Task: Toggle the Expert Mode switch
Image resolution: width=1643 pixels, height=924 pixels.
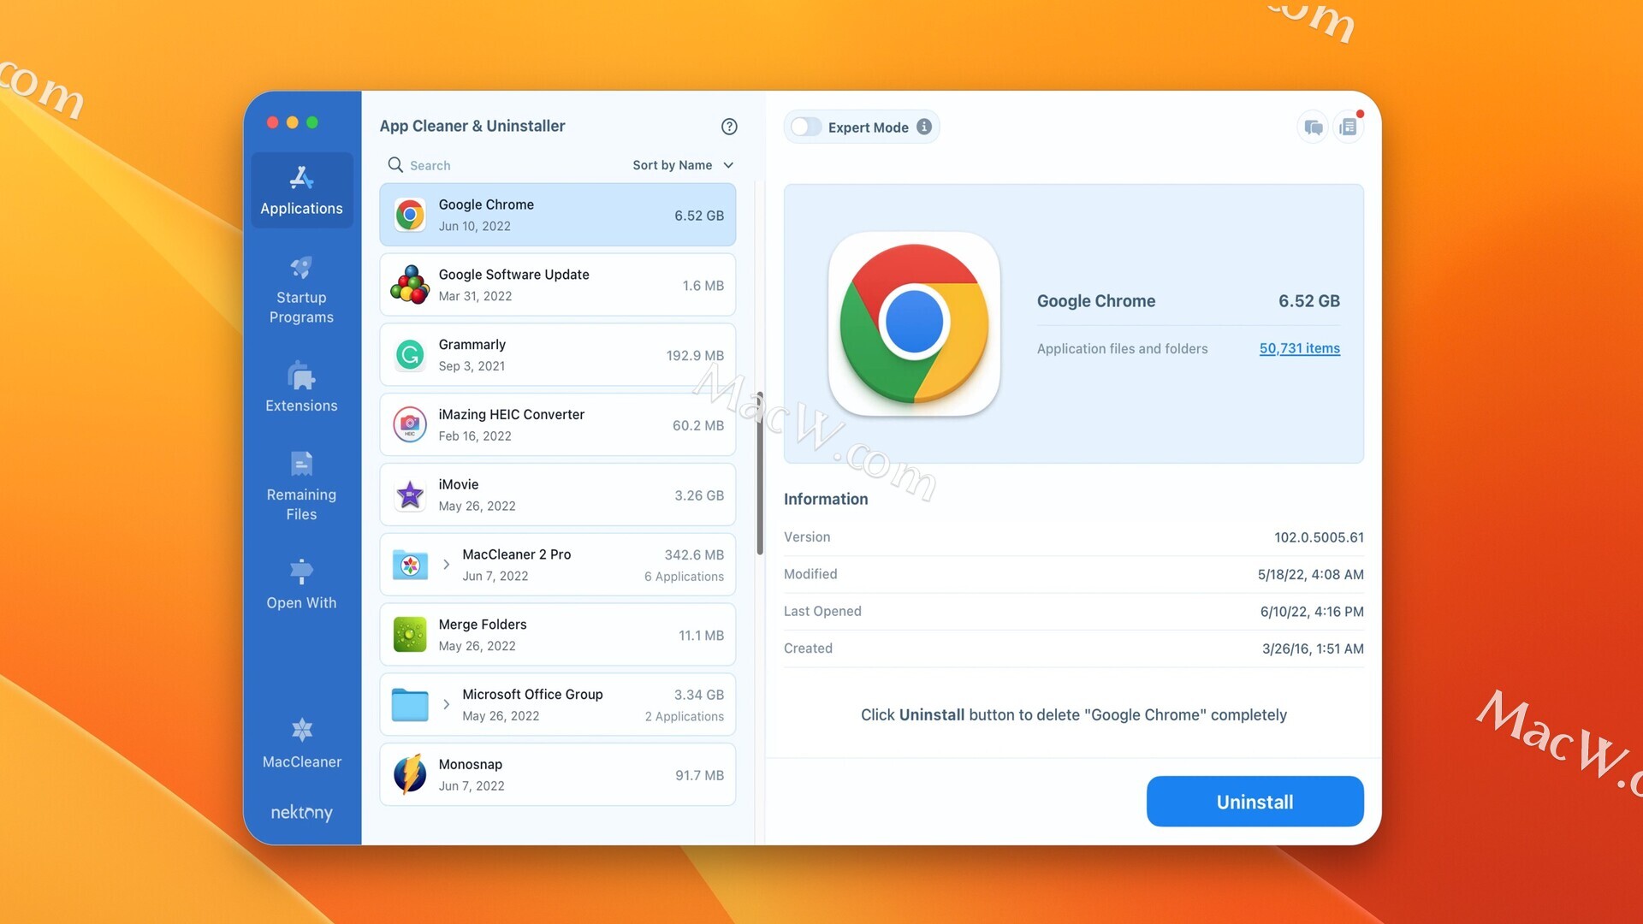Action: [806, 127]
